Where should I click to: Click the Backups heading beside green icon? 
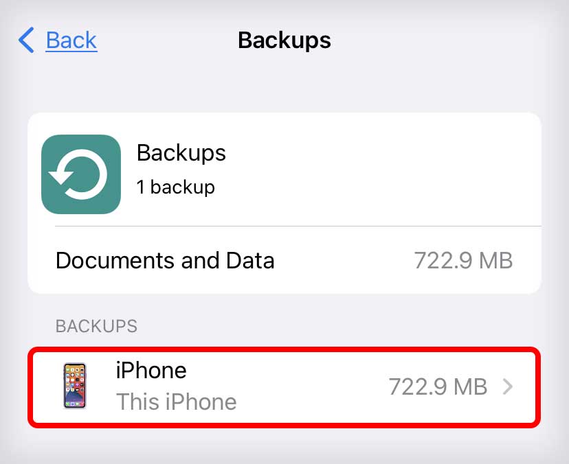click(x=181, y=153)
